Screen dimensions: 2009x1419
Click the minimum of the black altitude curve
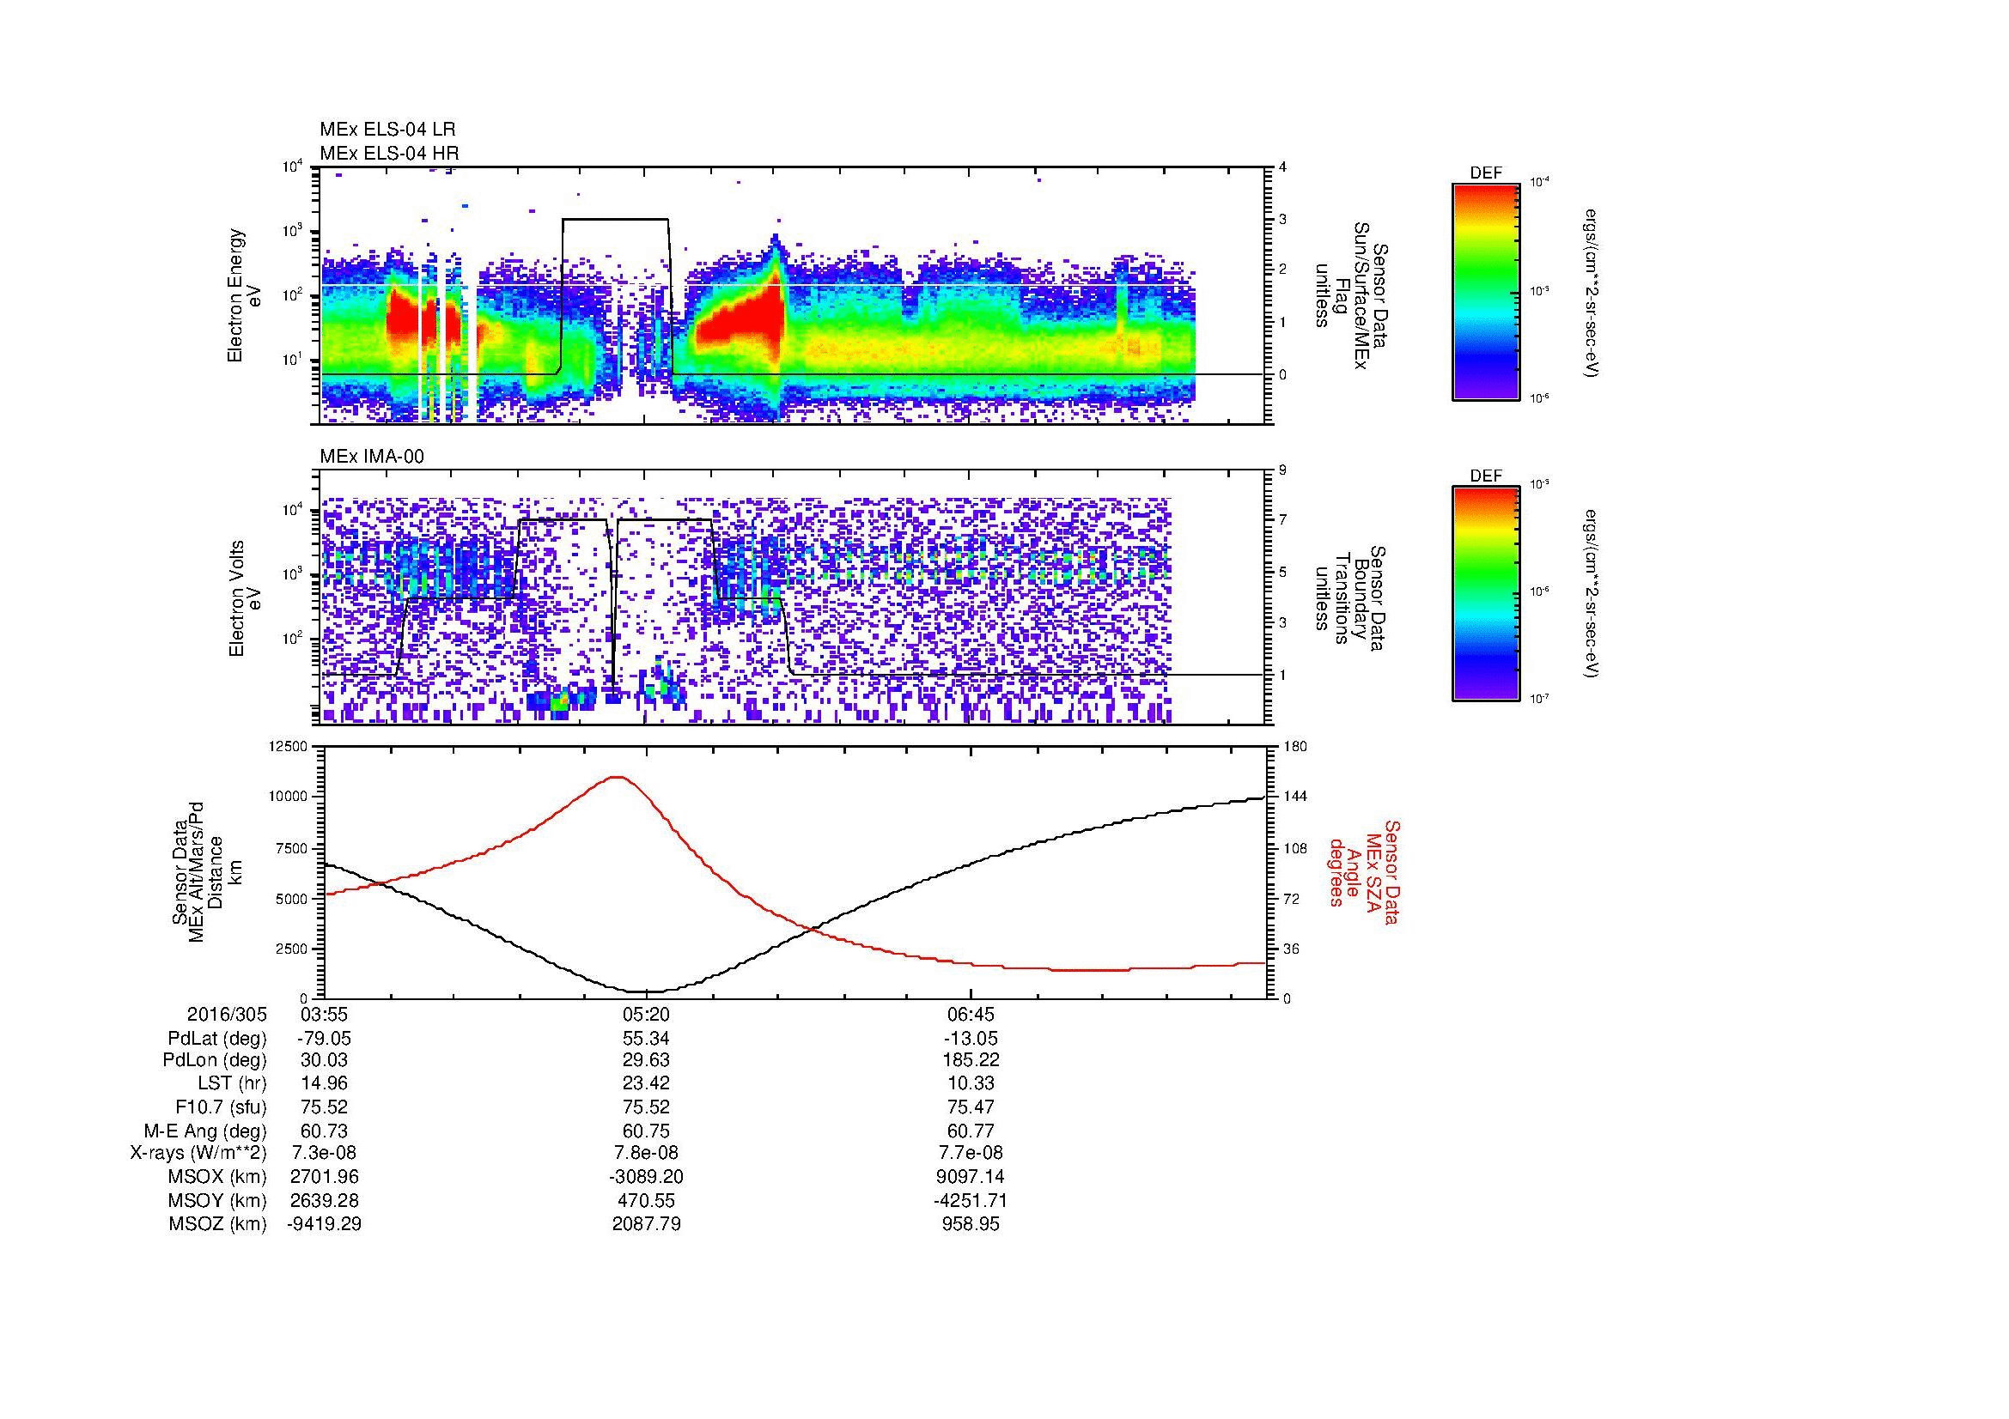pyautogui.click(x=646, y=991)
